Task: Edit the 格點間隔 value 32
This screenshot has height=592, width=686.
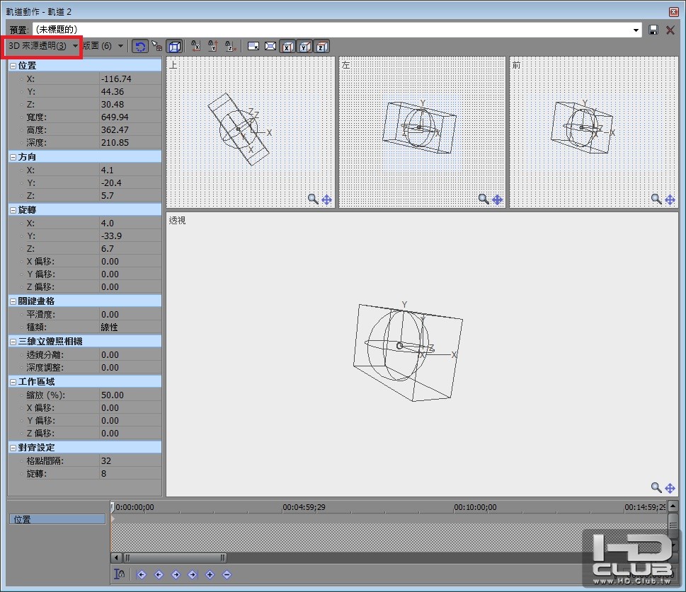Action: tap(130, 461)
